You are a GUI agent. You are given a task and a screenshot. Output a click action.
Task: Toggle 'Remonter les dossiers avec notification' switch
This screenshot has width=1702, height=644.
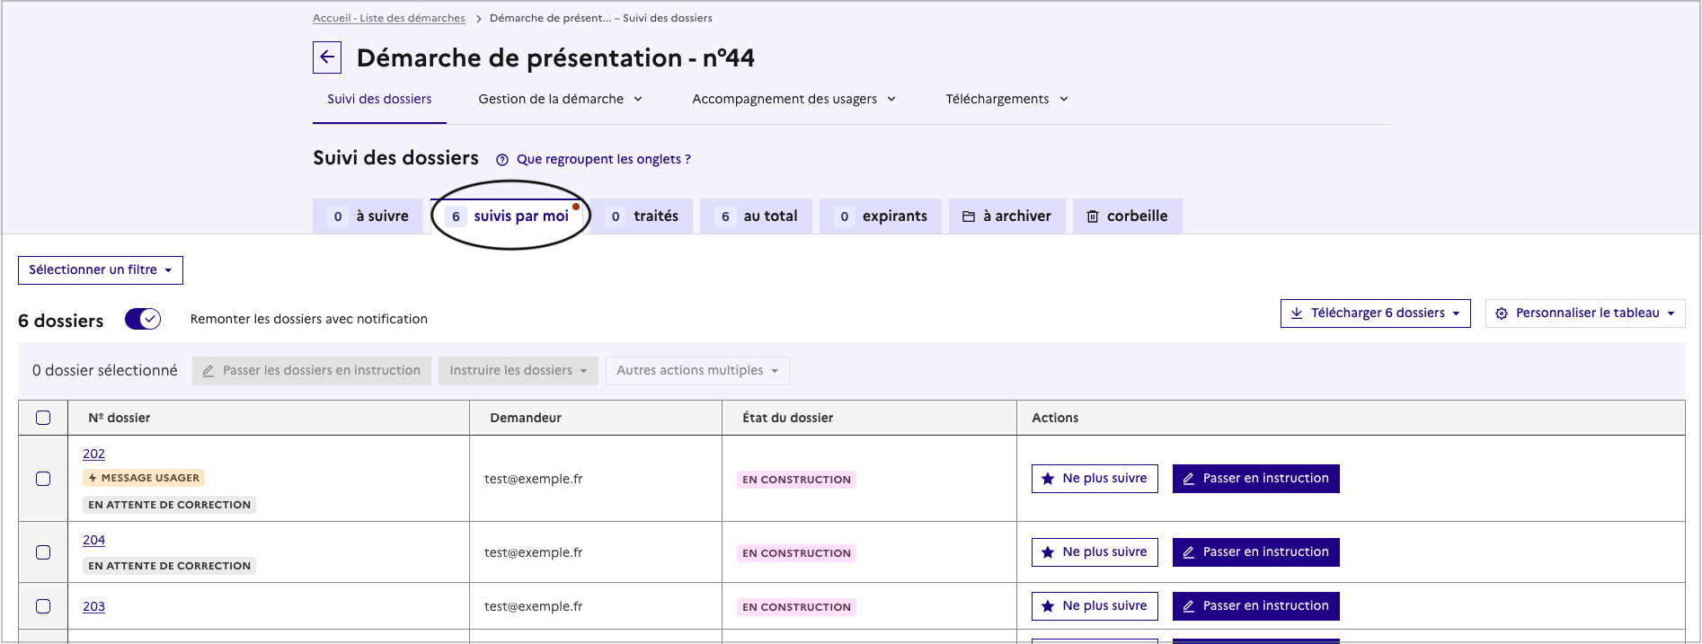click(143, 319)
